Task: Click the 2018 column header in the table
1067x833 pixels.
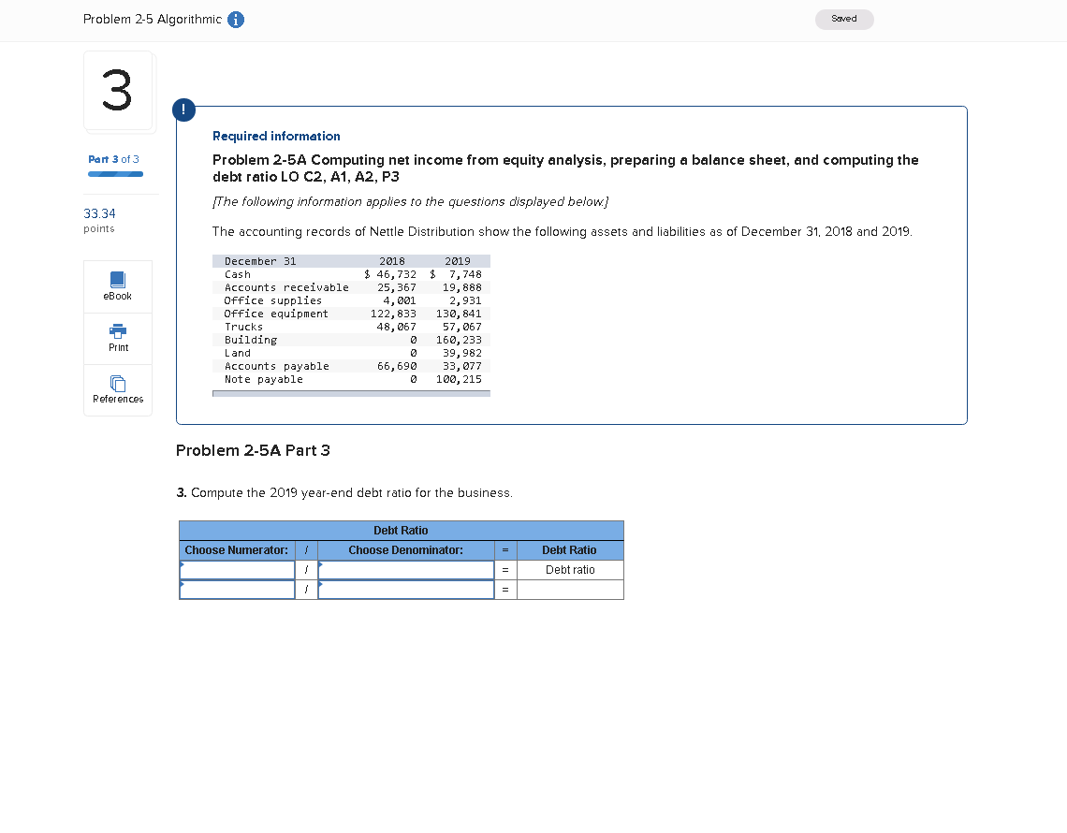Action: [392, 261]
